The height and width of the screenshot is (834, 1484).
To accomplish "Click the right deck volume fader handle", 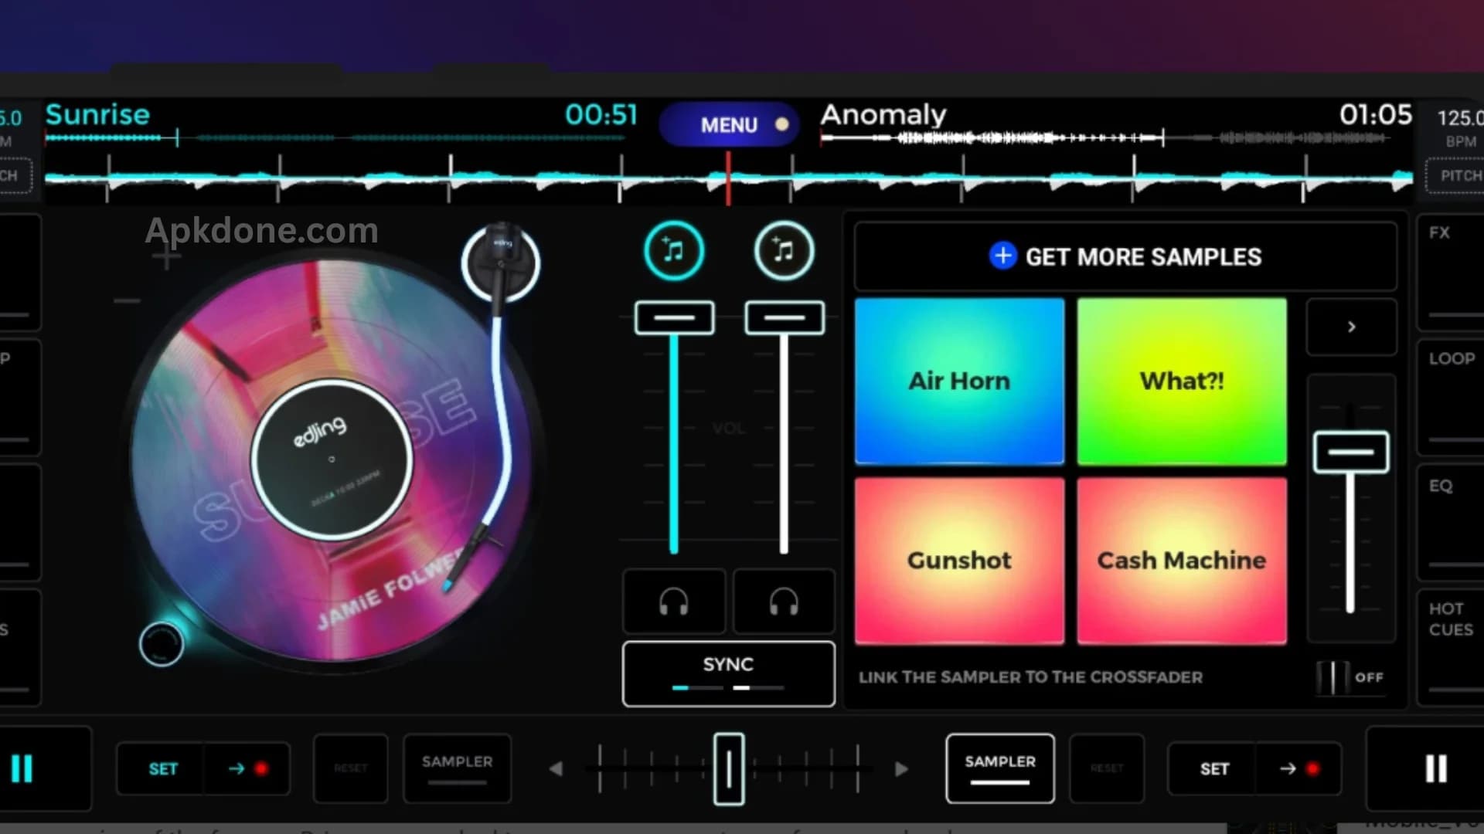I will point(784,317).
